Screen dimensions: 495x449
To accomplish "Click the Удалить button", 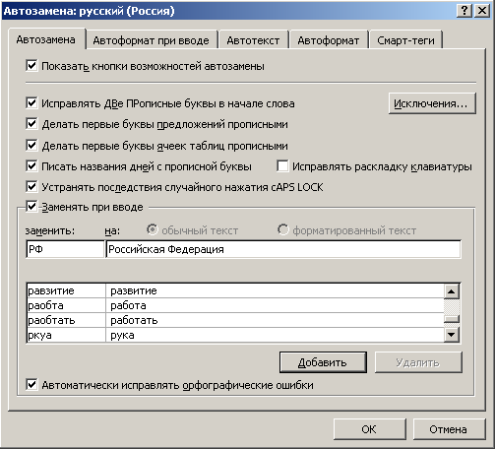I will [418, 362].
